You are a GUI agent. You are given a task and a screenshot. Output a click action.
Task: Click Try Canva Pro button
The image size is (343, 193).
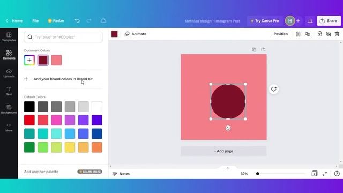[265, 21]
